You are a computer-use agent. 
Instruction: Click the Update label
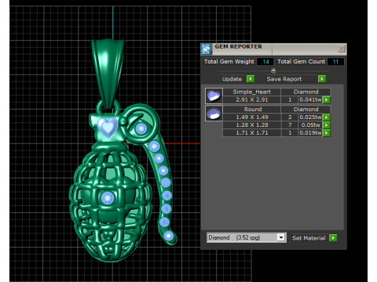(232, 79)
